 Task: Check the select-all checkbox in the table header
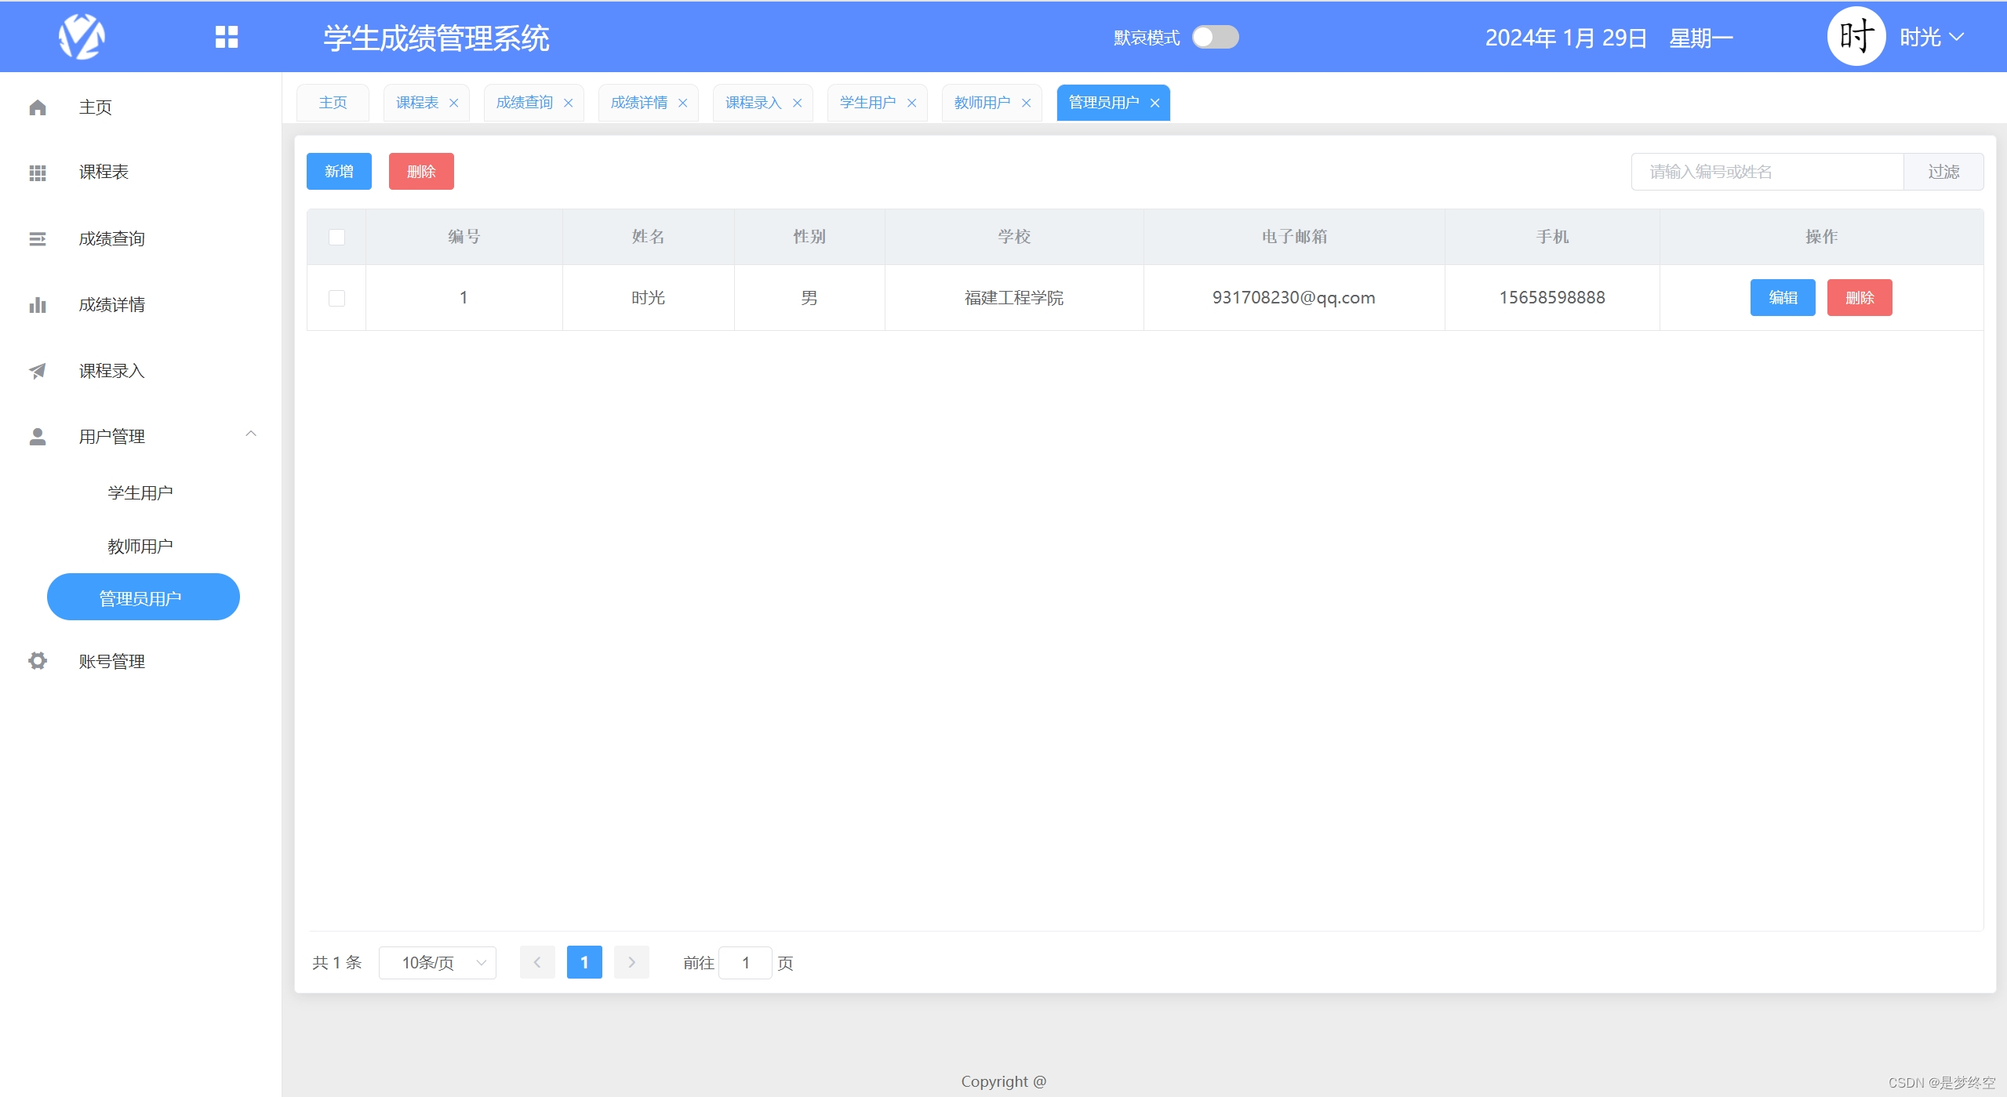tap(336, 237)
